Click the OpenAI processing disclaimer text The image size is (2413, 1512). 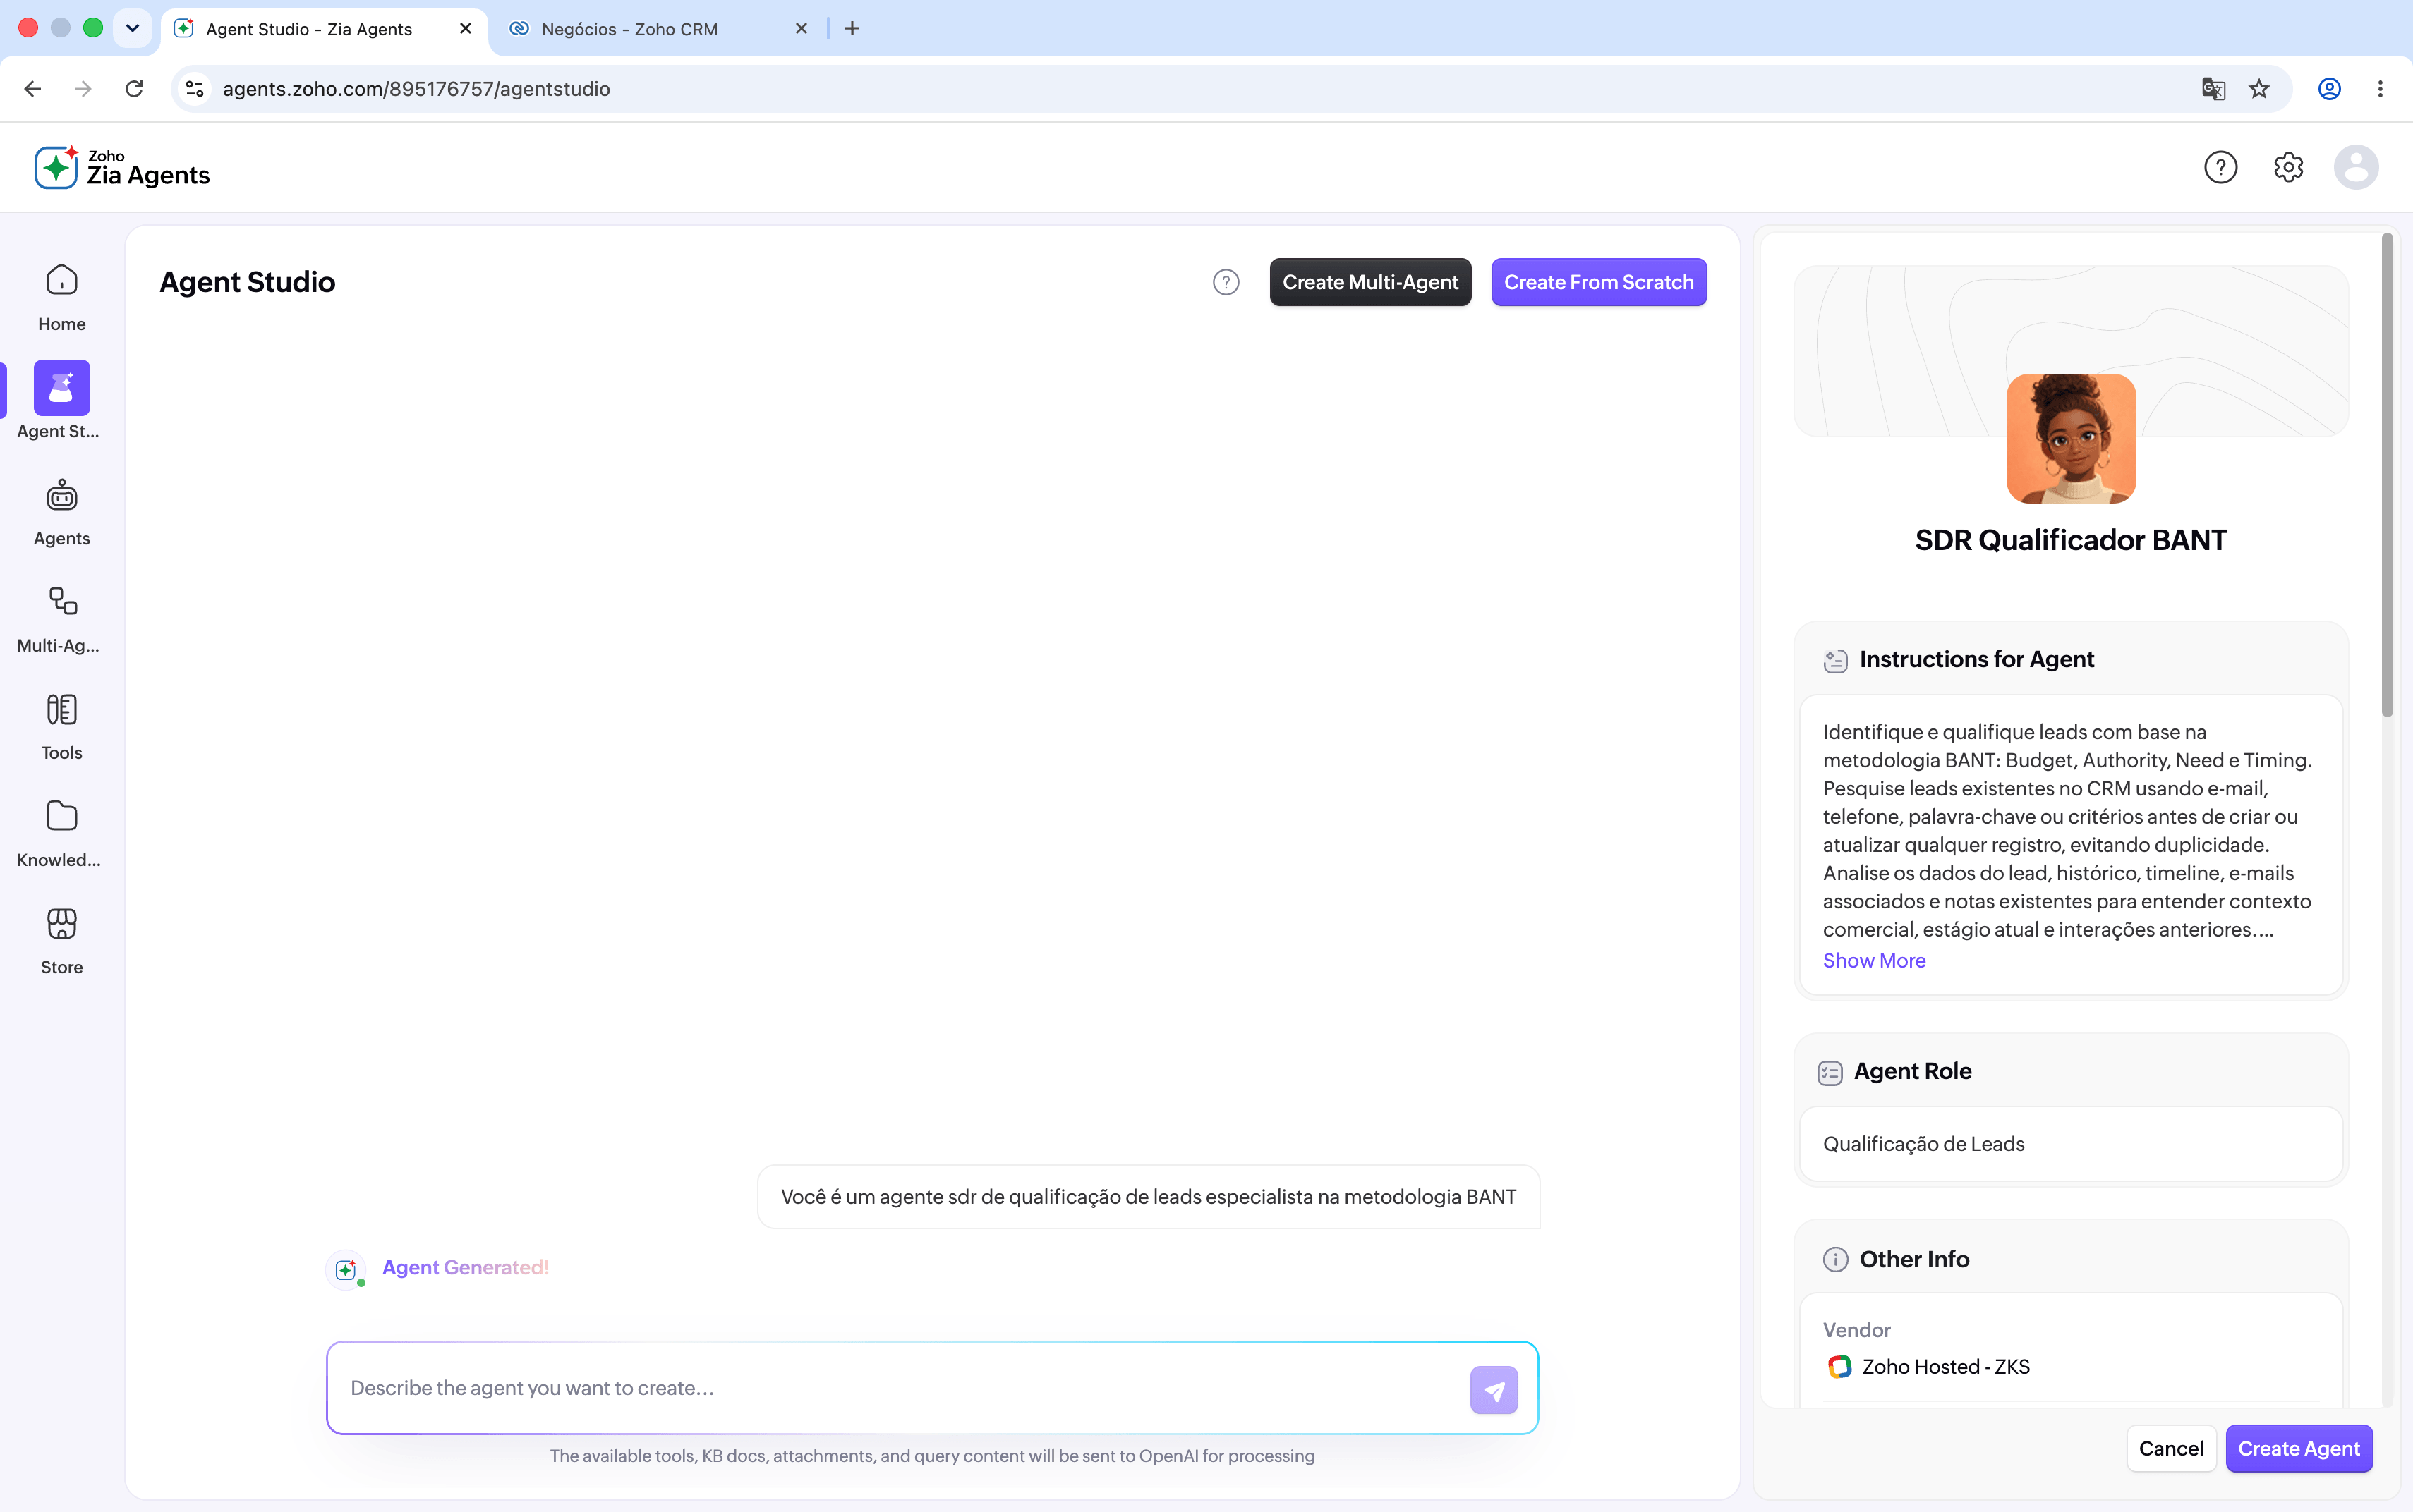pos(932,1457)
